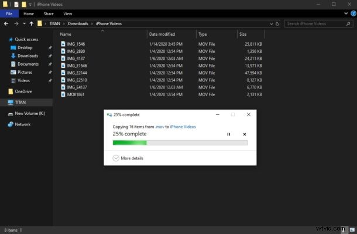Select TITAN in the address bar
The height and width of the screenshot is (234, 357).
point(55,23)
